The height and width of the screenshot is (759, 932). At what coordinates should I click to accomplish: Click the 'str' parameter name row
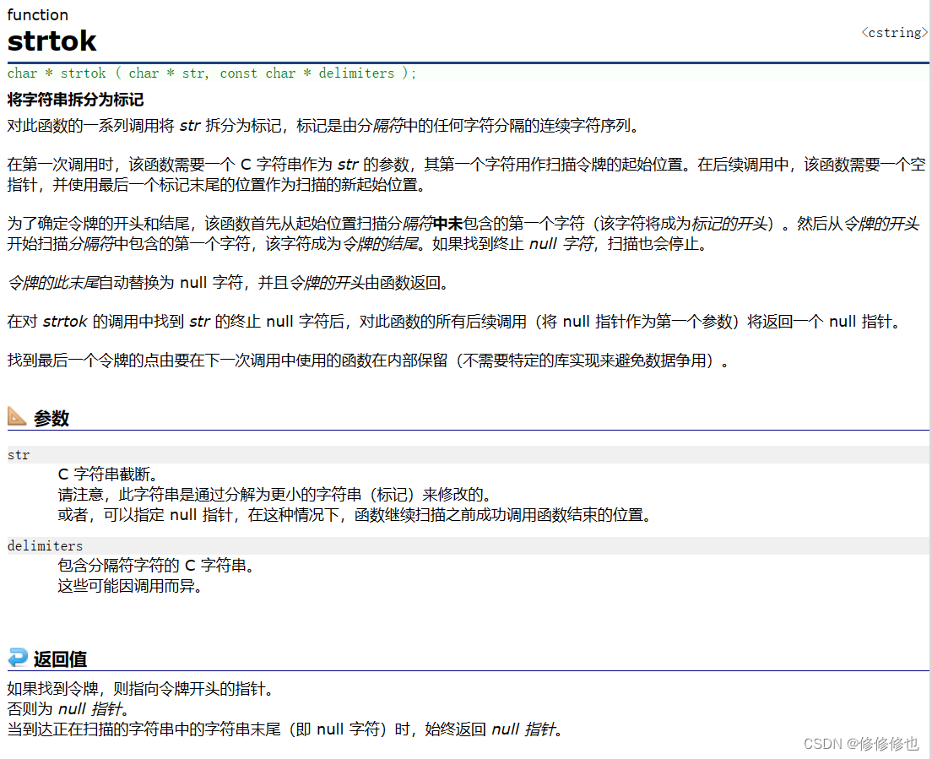pyautogui.click(x=469, y=455)
